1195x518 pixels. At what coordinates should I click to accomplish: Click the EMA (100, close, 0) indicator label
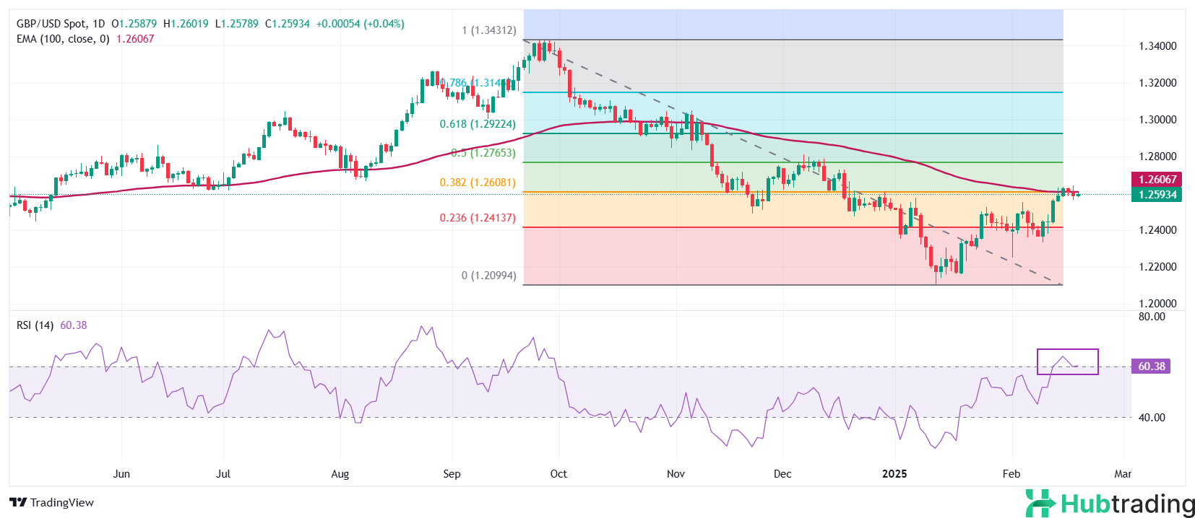point(63,39)
